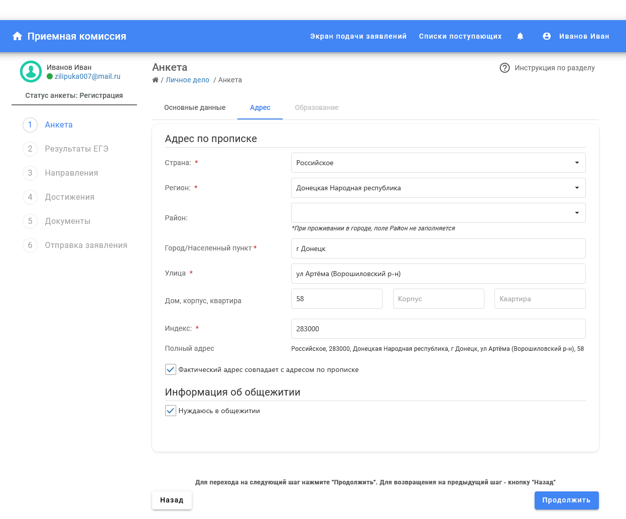Screen dimensions: 626x519
Task: Go to Результаты ЕГЭ step
Action: click(x=76, y=149)
